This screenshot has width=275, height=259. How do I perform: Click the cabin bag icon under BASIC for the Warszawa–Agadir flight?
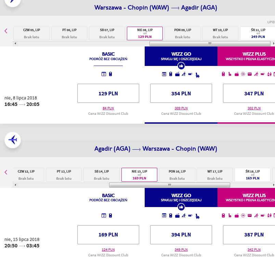tap(110, 74)
